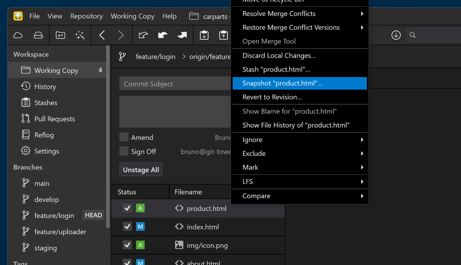Unstage product.html using its checkbox
The image size is (461, 265).
pyautogui.click(x=127, y=208)
